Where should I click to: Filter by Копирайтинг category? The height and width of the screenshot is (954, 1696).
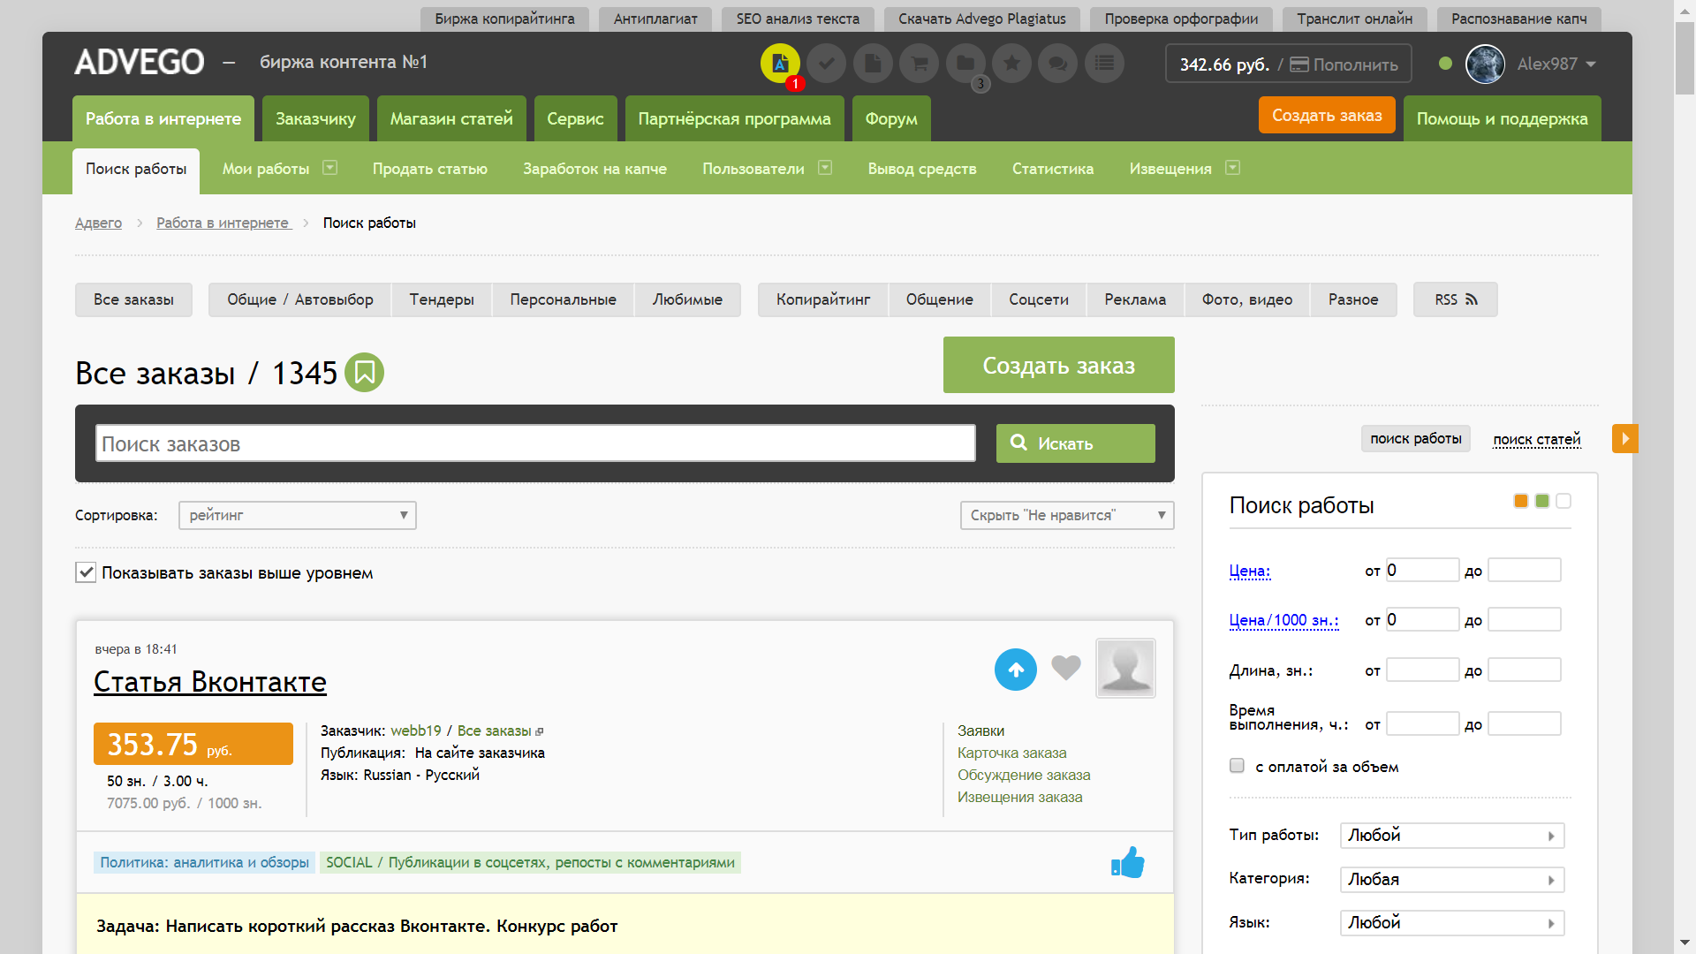(x=823, y=299)
